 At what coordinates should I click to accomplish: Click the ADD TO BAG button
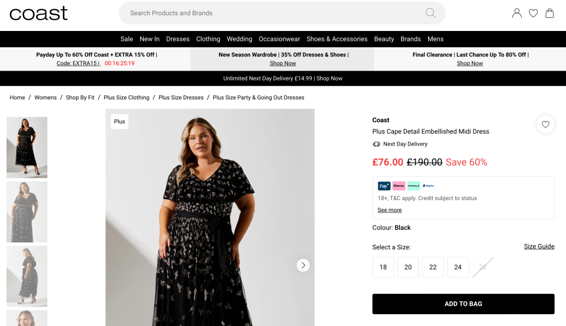tap(463, 304)
